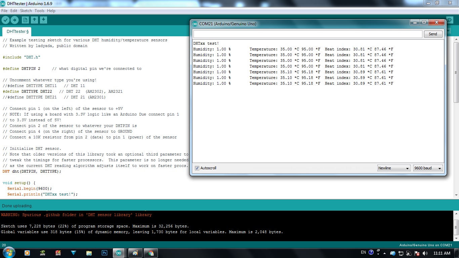
Task: Click the 'Serial.begin(9600);' line
Action: coord(30,188)
